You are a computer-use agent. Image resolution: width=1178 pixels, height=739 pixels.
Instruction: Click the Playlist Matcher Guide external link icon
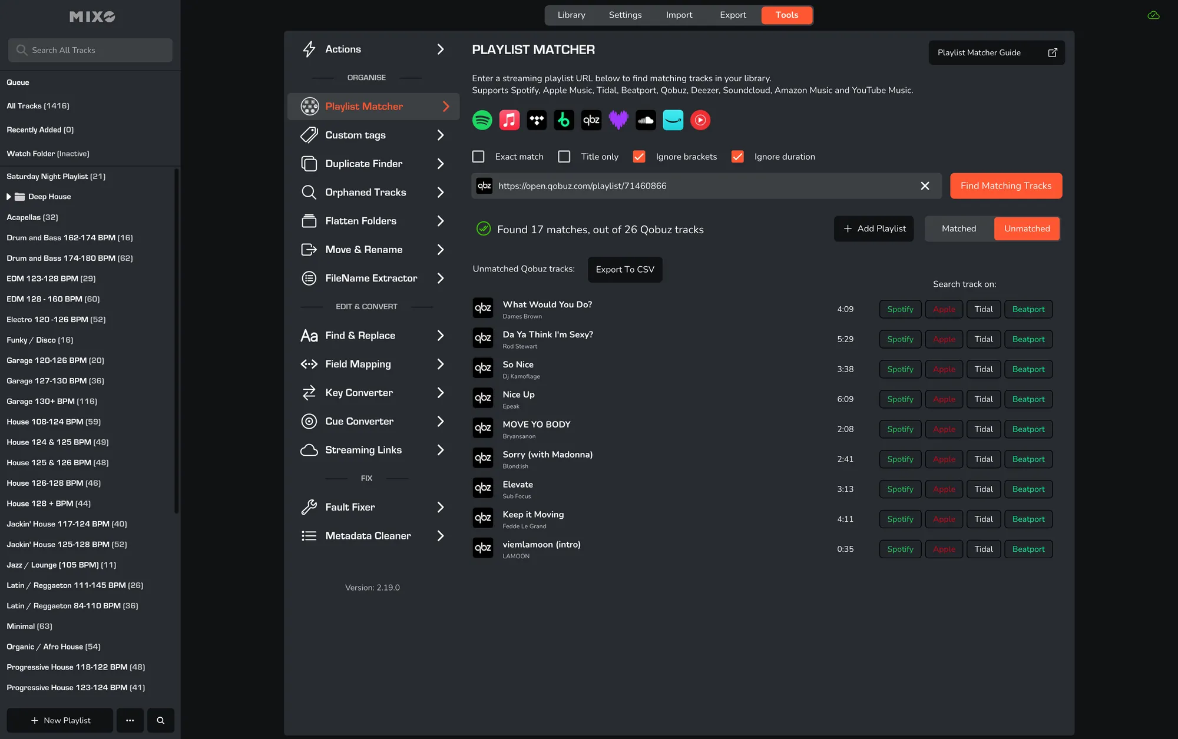(1053, 53)
